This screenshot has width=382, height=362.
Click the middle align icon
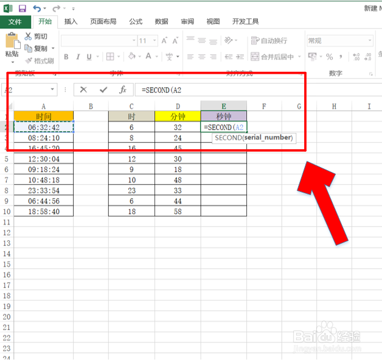pos(202,40)
